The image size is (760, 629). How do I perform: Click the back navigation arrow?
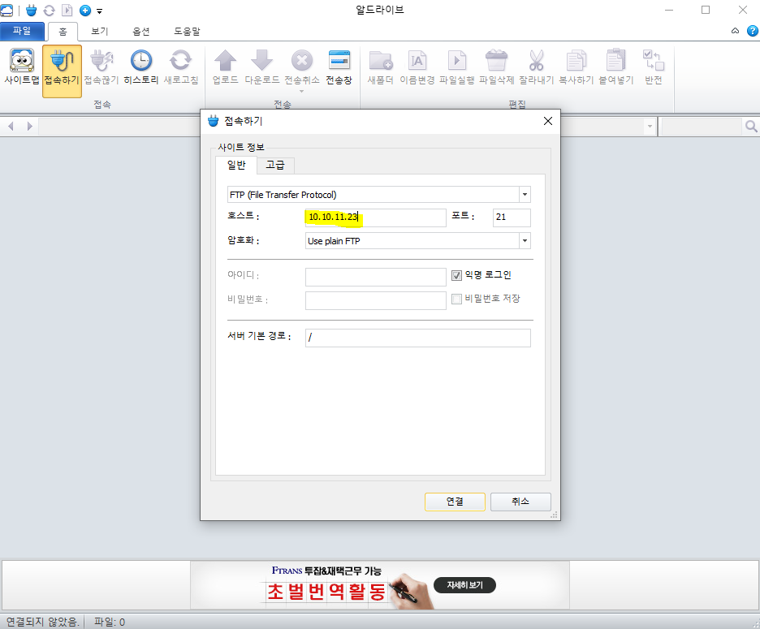click(x=11, y=127)
